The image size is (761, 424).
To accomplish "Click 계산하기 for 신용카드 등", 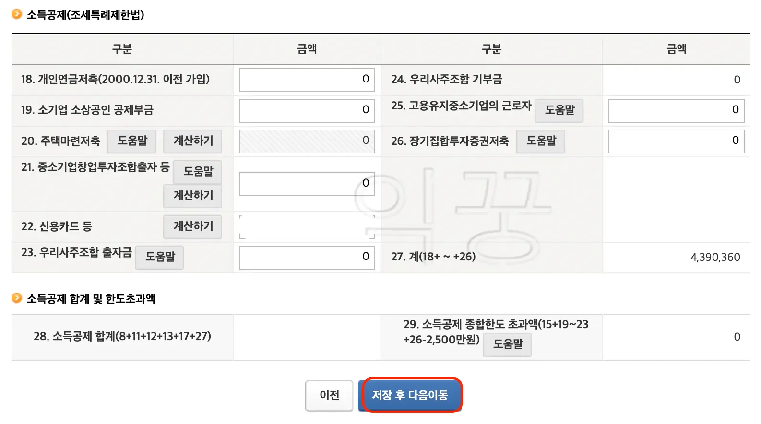I will pos(192,226).
